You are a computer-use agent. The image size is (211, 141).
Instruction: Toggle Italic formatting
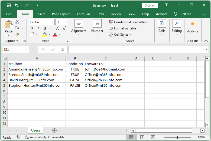point(38,28)
